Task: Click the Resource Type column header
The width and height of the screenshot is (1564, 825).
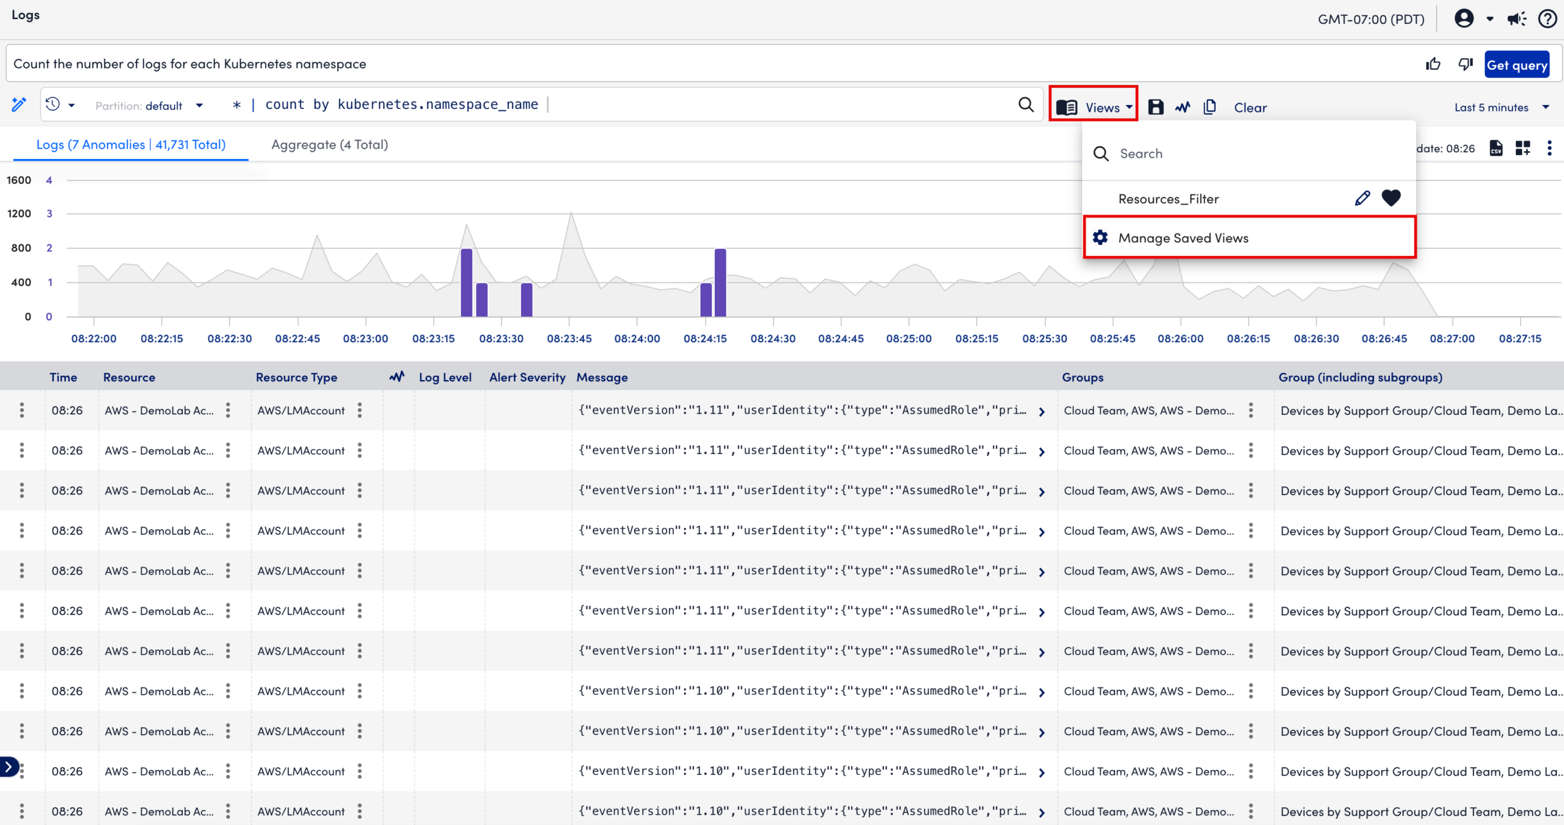Action: (x=296, y=377)
